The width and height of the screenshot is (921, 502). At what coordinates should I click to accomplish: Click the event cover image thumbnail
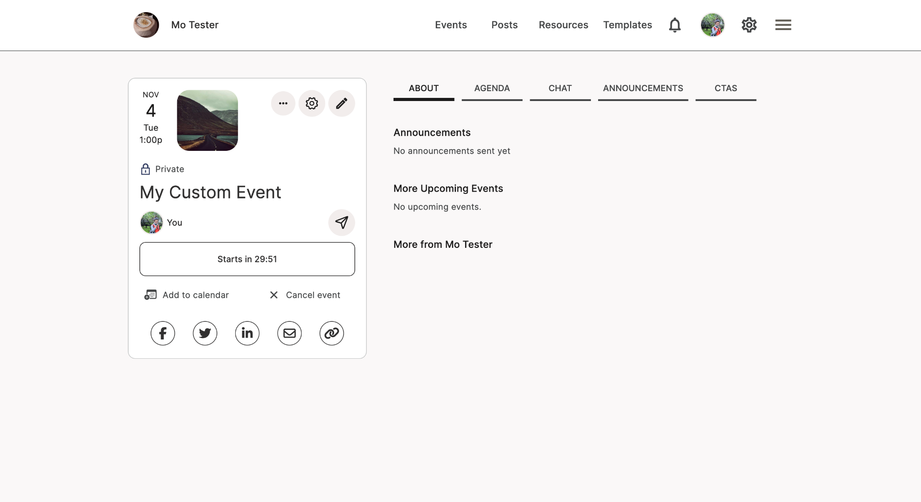click(x=207, y=120)
